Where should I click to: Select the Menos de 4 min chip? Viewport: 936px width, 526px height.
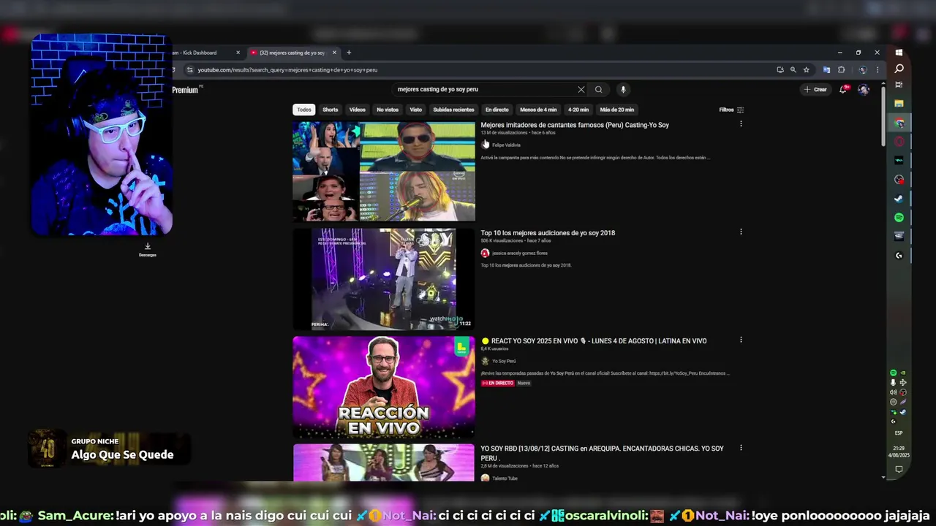(x=538, y=110)
